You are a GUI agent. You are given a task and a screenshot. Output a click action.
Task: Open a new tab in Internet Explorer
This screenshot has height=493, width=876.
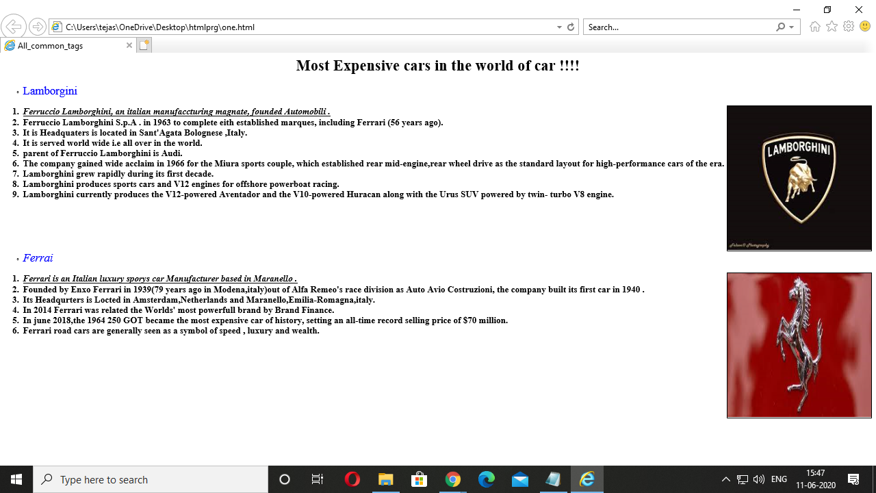[144, 44]
